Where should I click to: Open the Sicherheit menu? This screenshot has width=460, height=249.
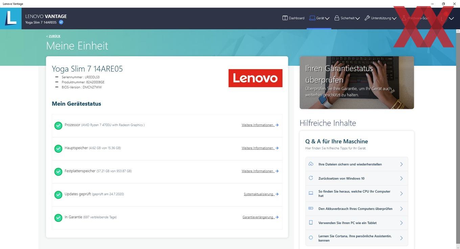[347, 18]
